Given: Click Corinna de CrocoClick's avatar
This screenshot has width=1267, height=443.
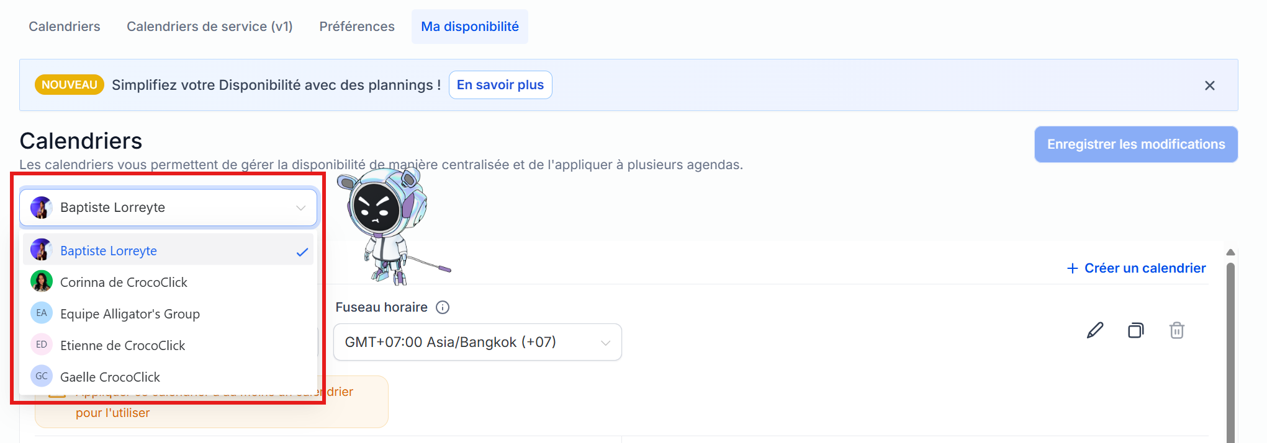Looking at the screenshot, I should [42, 282].
